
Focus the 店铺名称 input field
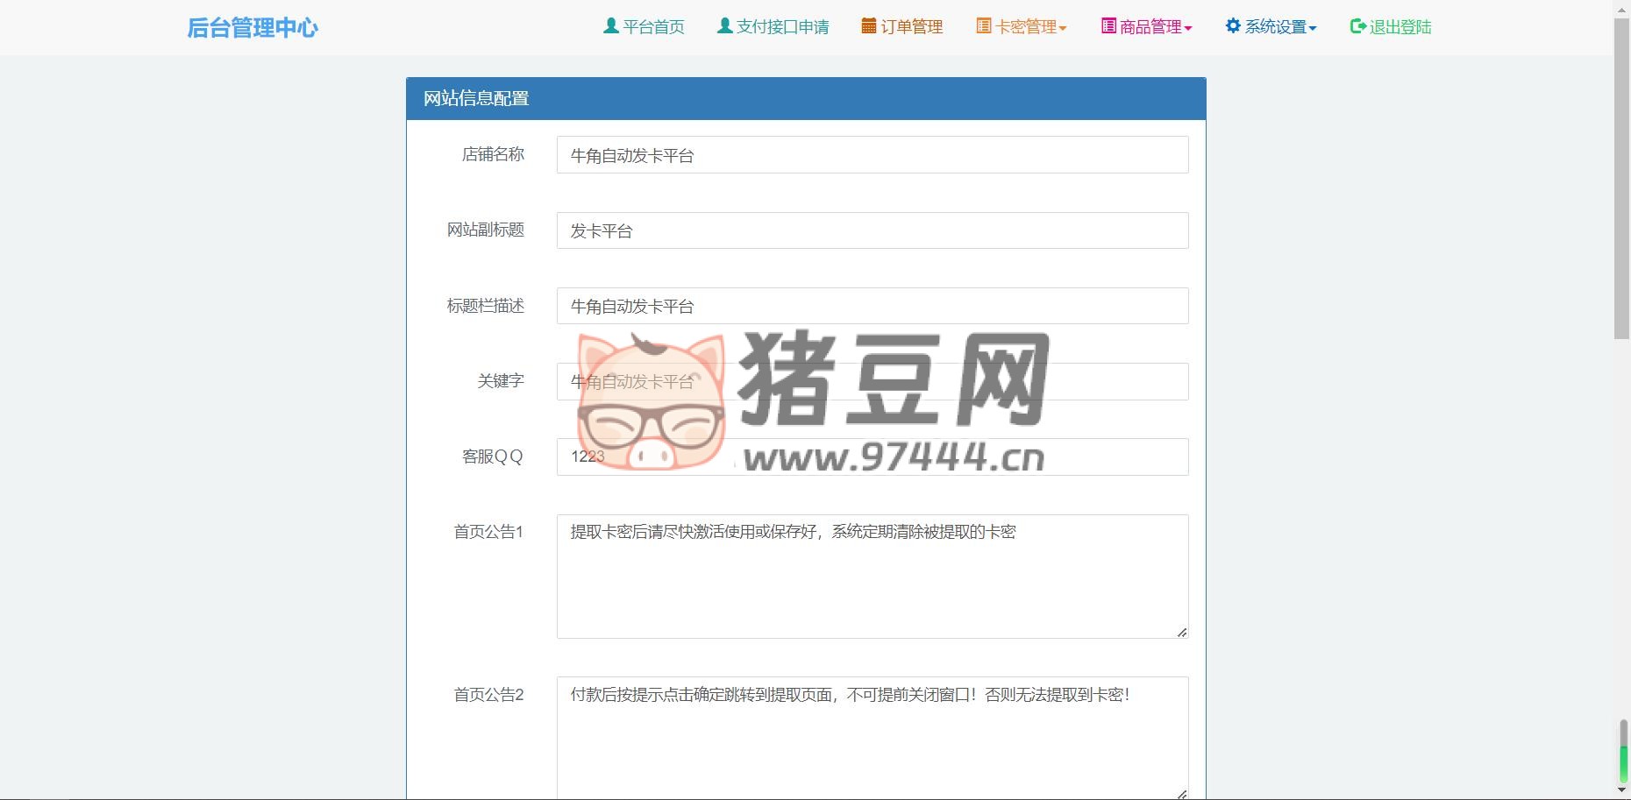[872, 155]
